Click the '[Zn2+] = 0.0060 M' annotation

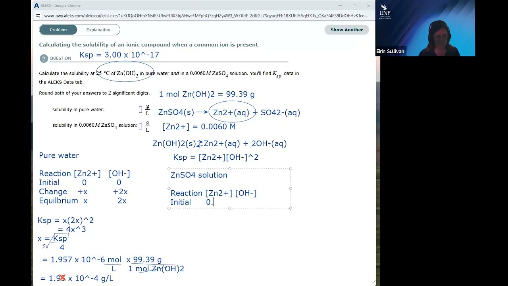coord(199,127)
